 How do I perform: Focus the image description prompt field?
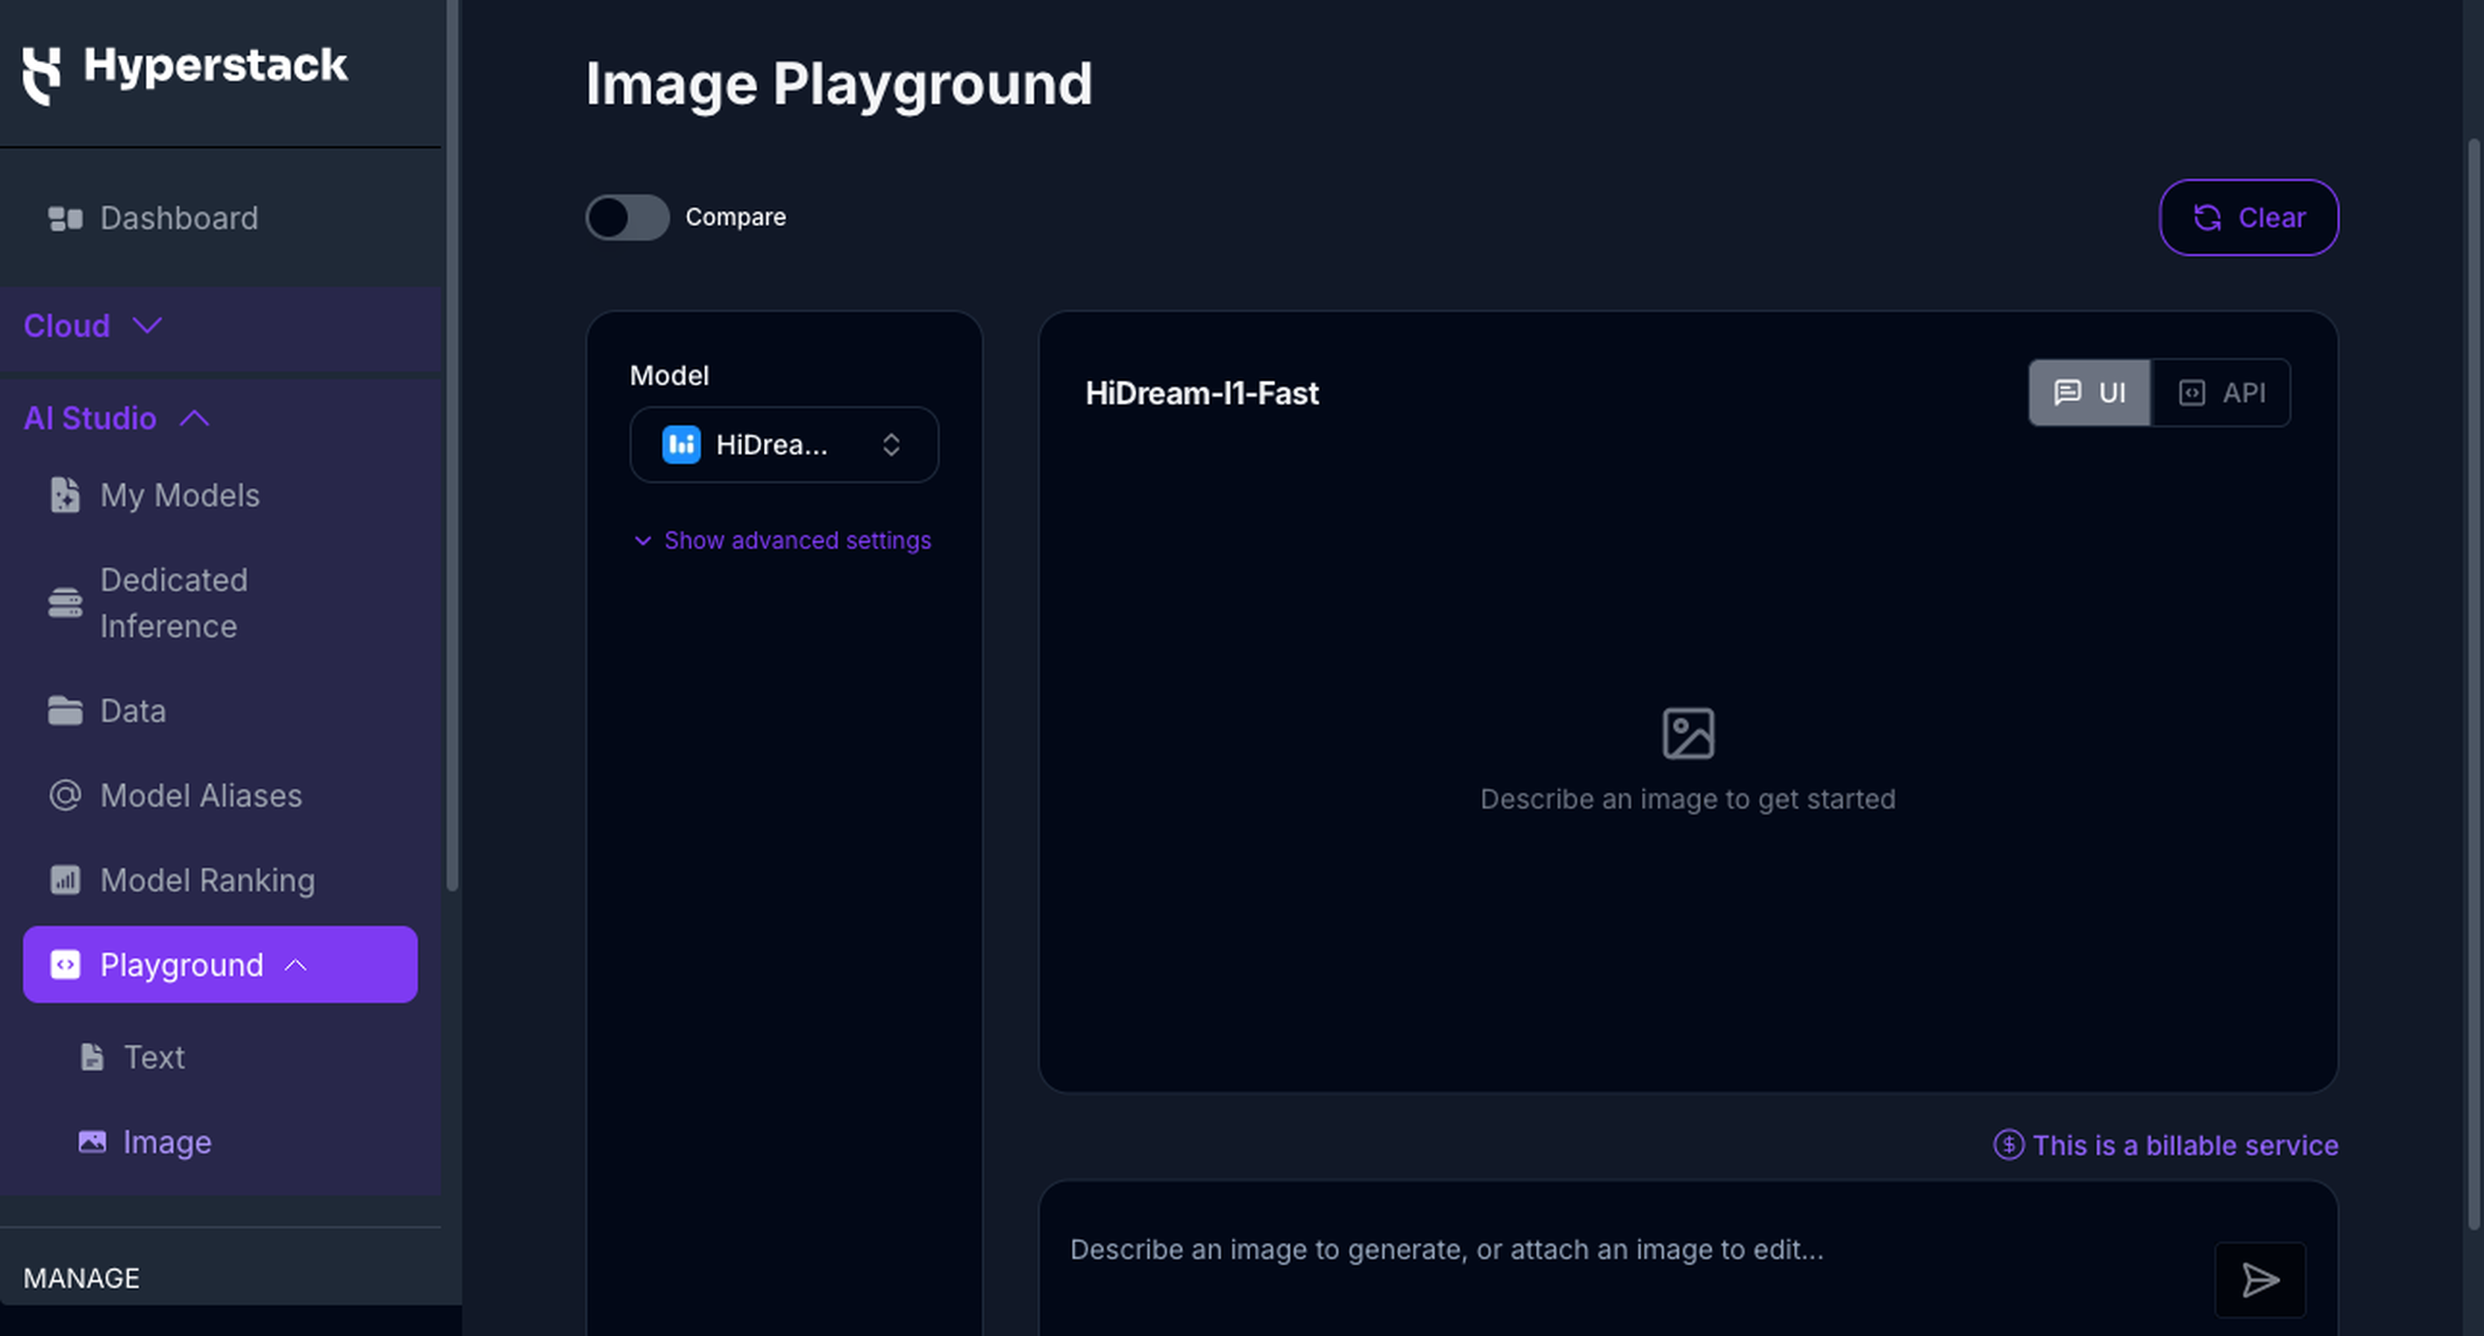pos(1630,1250)
